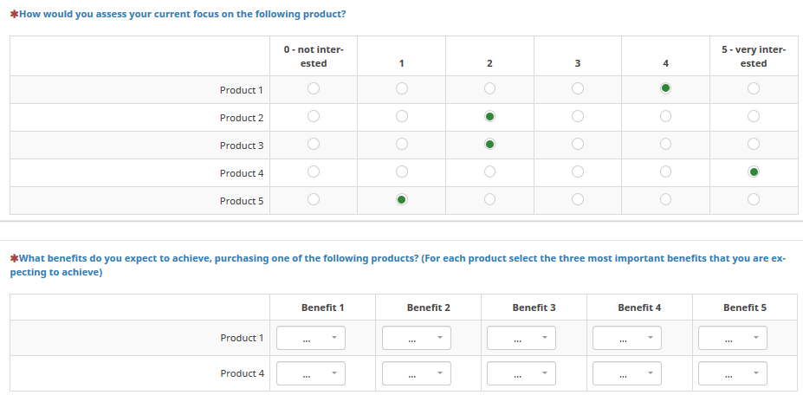This screenshot has height=395, width=803.
Task: Expand Benefit 3 dropdown for Product 1
Action: [x=521, y=338]
